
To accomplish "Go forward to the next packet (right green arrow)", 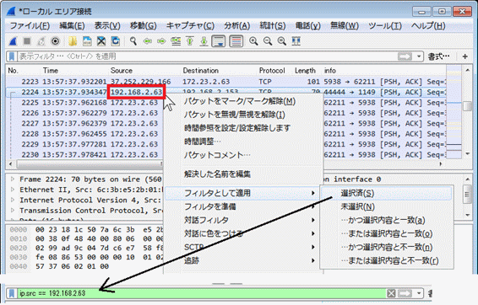I will (x=161, y=41).
